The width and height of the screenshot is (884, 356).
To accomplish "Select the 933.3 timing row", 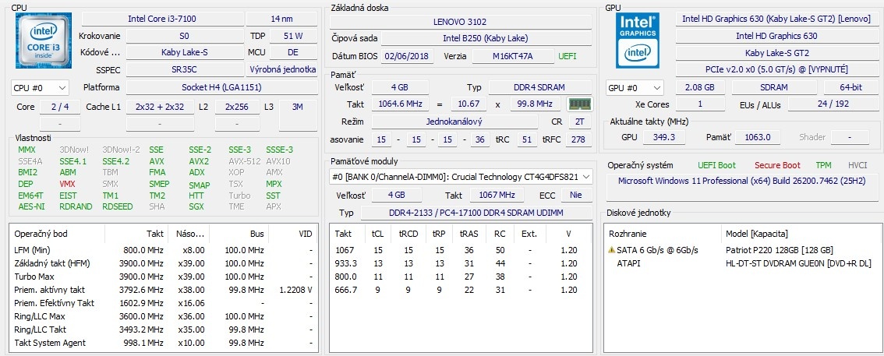I will pyautogui.click(x=461, y=263).
